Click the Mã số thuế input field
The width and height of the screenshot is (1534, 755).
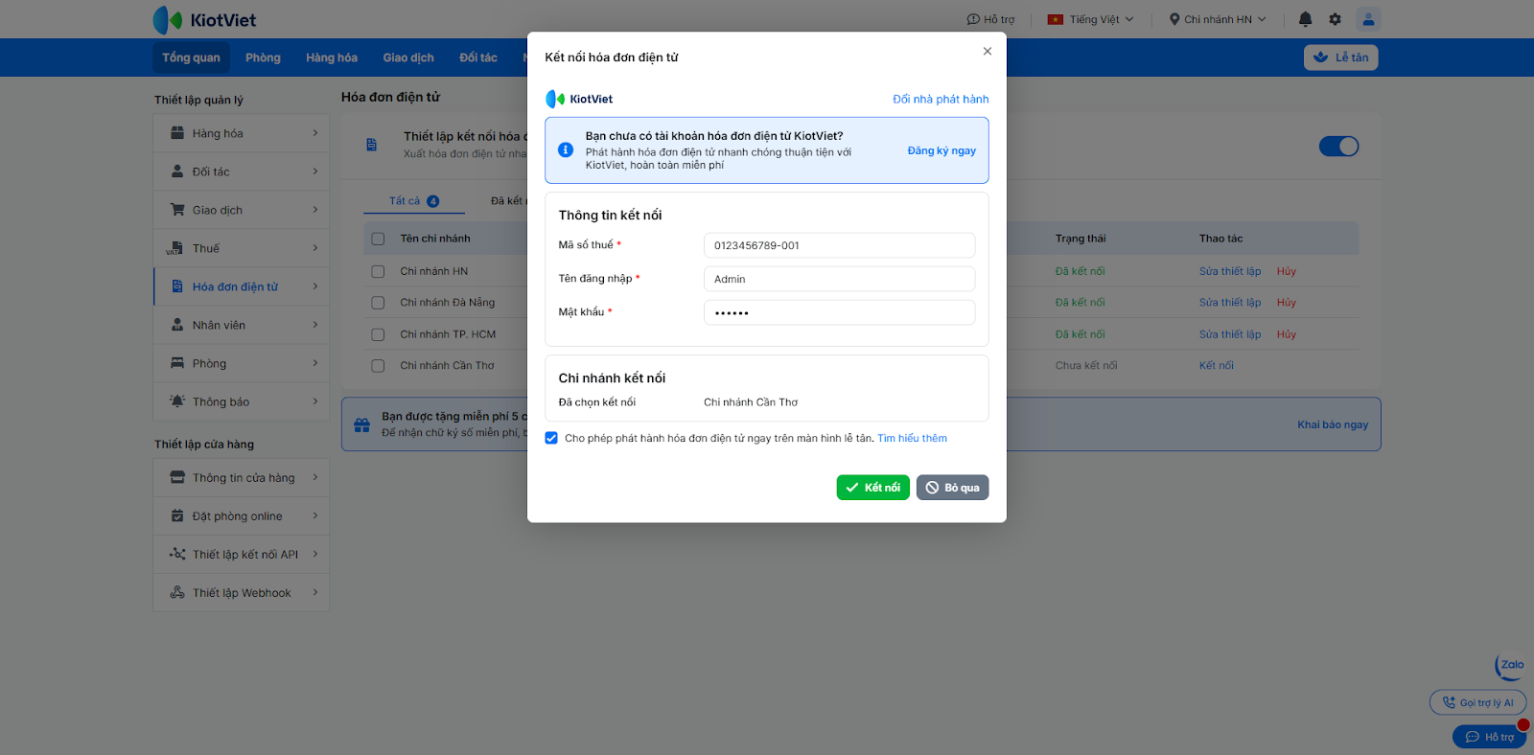839,245
